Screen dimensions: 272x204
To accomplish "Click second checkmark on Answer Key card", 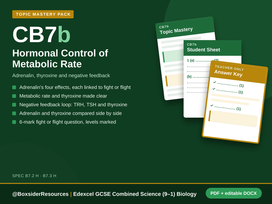I will (x=214, y=89).
